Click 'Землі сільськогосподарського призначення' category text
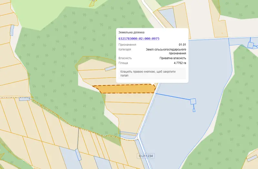The width and height of the screenshot is (258, 169). [166, 52]
